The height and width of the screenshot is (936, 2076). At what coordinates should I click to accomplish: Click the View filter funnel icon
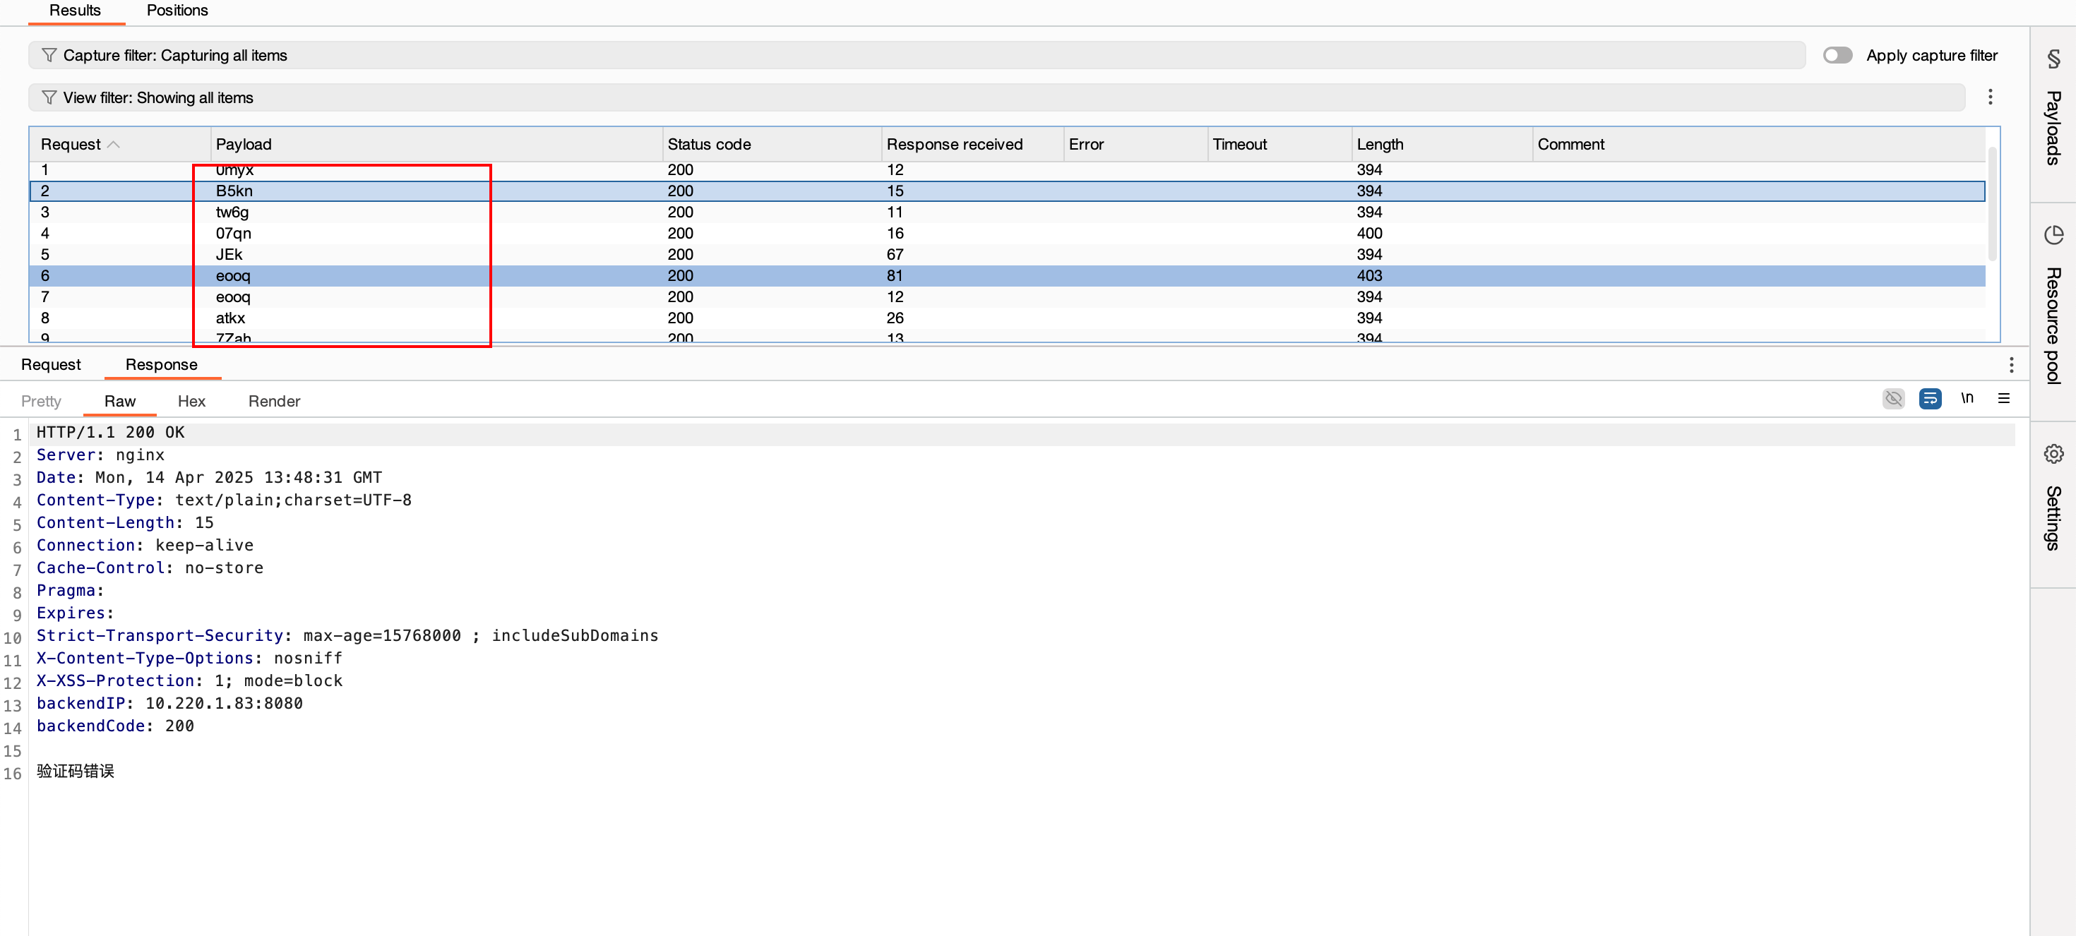[48, 97]
